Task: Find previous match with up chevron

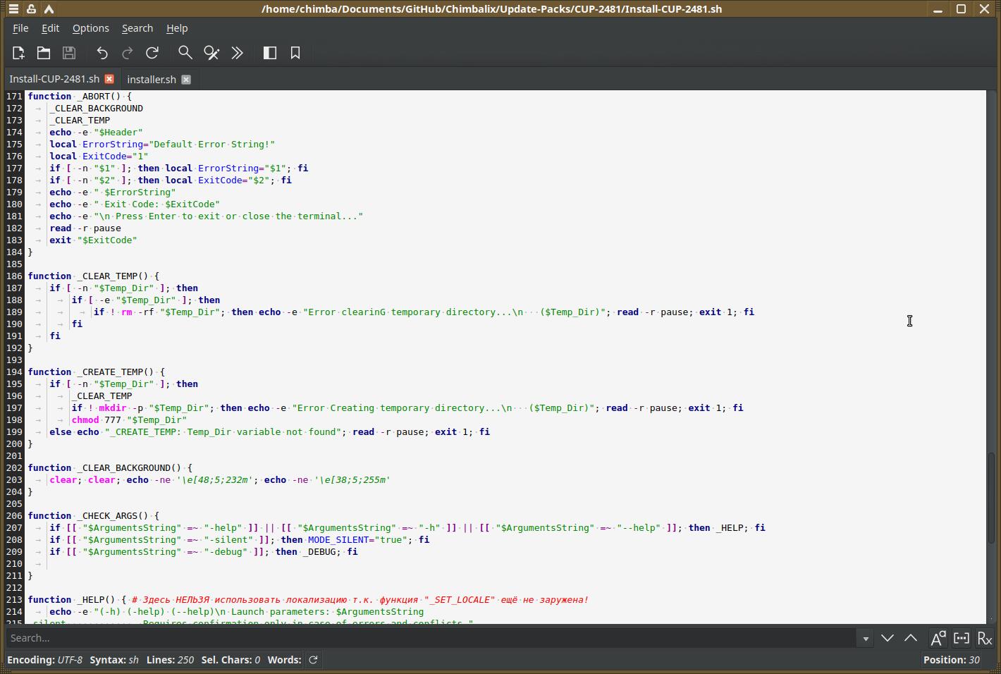Action: coord(911,638)
